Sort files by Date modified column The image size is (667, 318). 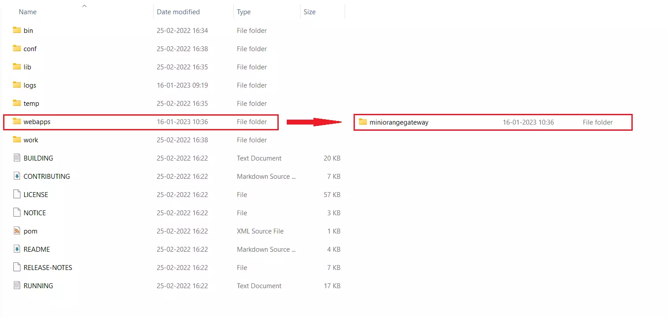pos(178,12)
